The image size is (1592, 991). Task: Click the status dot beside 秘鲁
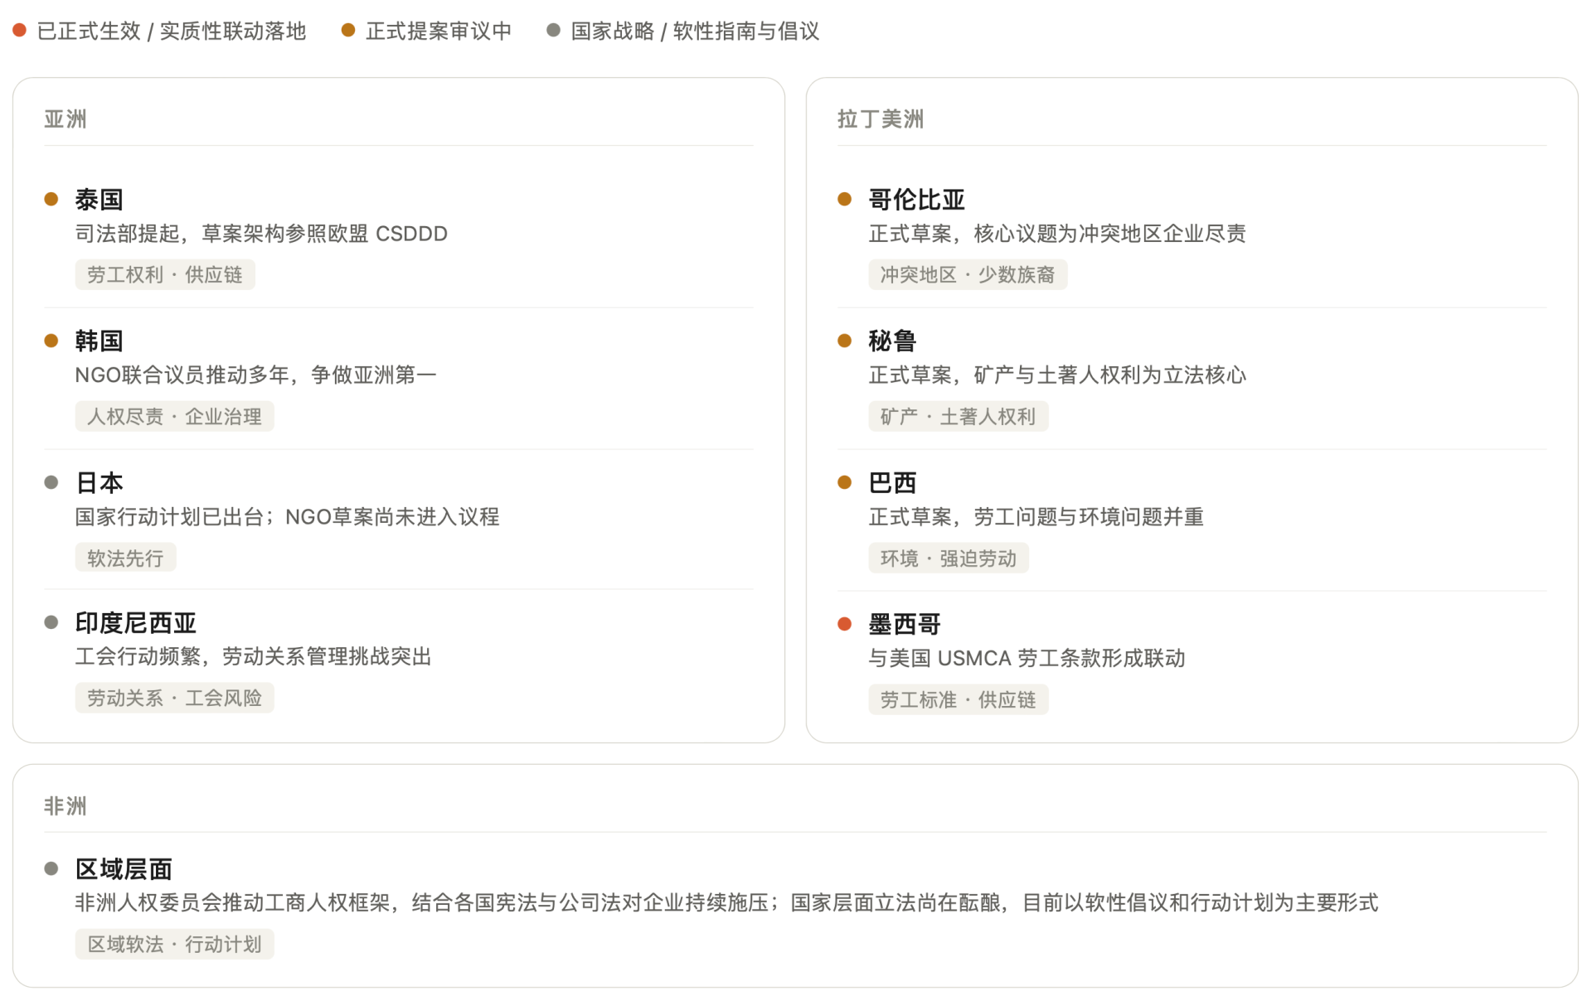(x=845, y=341)
